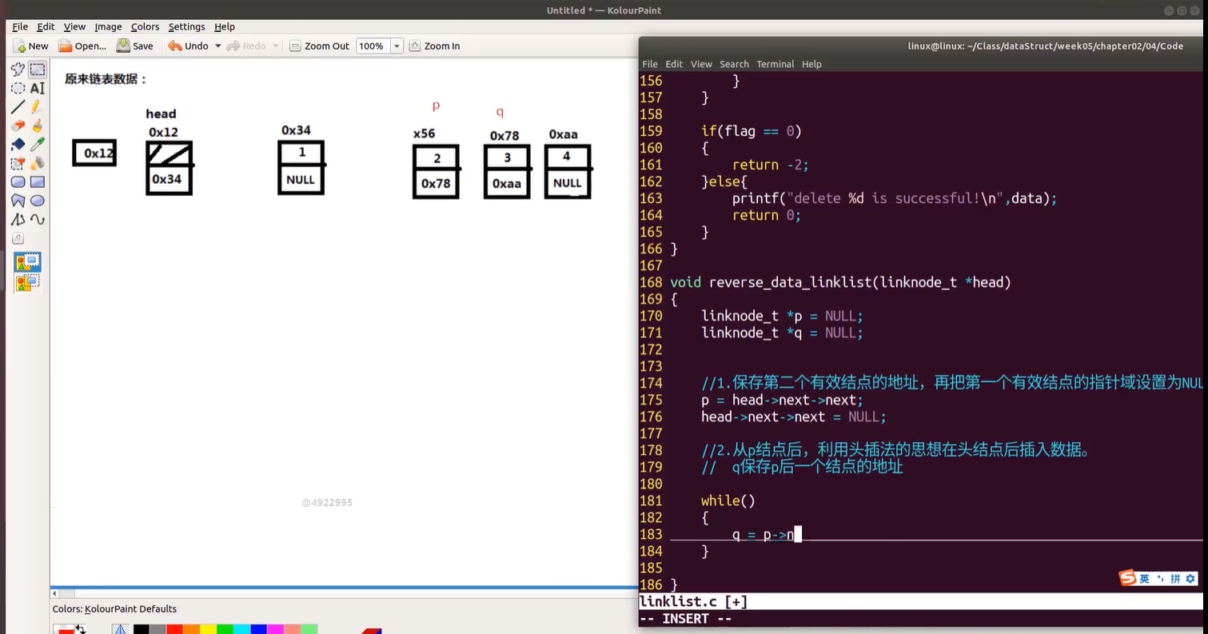Pick the Line tool
1208x634 pixels.
pos(18,107)
